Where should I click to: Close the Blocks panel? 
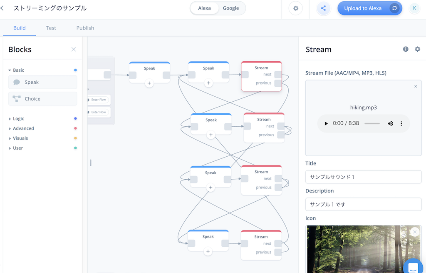73,49
